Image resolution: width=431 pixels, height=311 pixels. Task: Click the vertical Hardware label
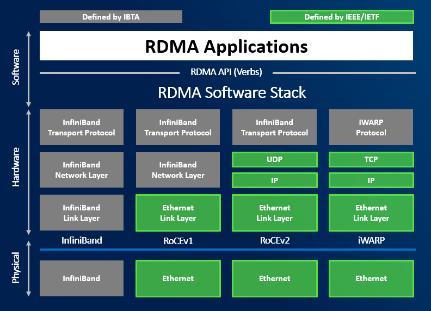click(16, 167)
